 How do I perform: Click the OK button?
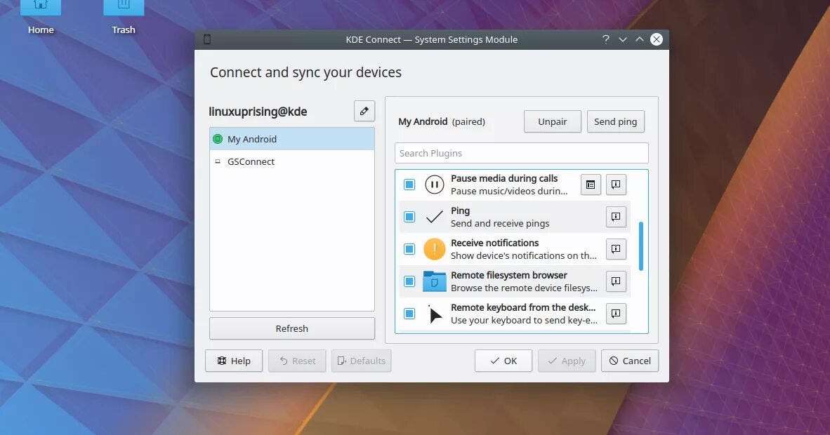(503, 361)
